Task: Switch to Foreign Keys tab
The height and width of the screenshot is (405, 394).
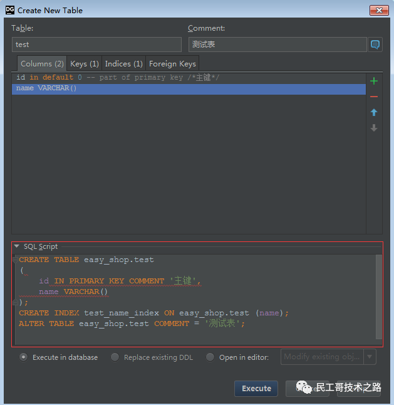Action: pos(172,63)
